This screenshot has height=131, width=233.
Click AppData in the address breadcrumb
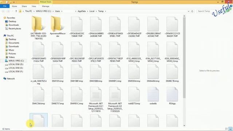[x=82, y=11]
